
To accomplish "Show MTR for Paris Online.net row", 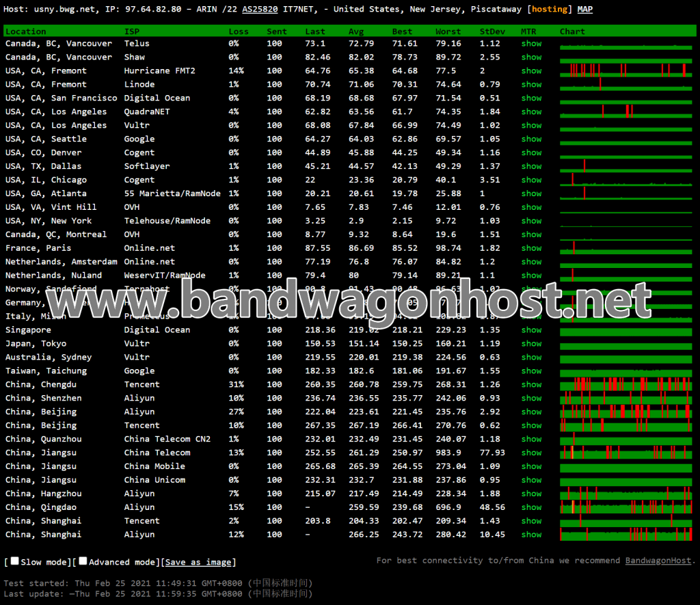I will pos(531,247).
